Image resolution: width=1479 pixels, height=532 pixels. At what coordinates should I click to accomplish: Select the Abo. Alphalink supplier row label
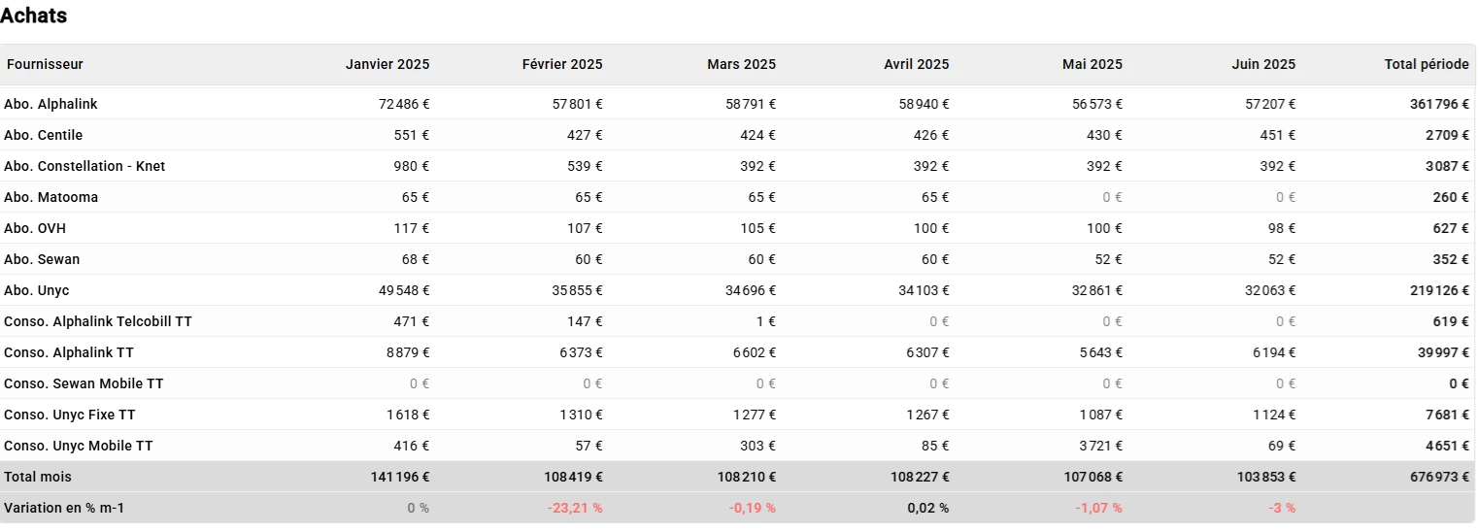coord(50,104)
